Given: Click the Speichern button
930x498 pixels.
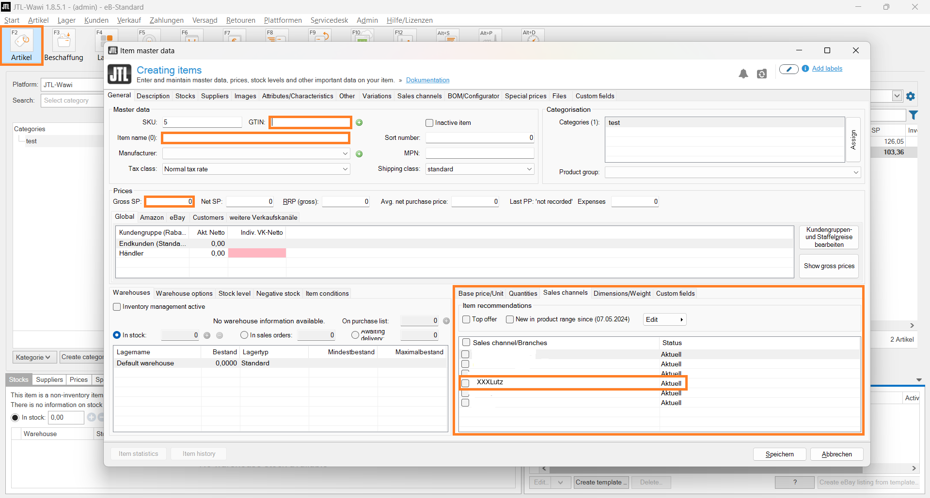Looking at the screenshot, I should click(779, 454).
